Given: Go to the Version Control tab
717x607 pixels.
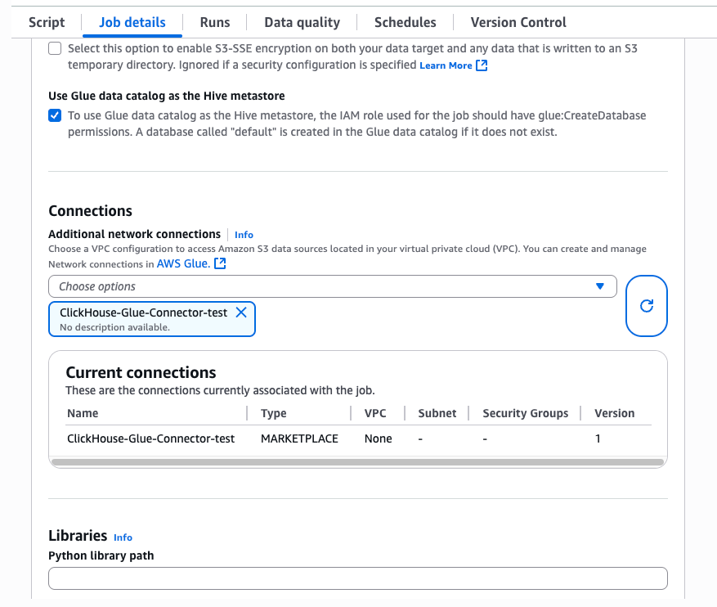Looking at the screenshot, I should [517, 22].
